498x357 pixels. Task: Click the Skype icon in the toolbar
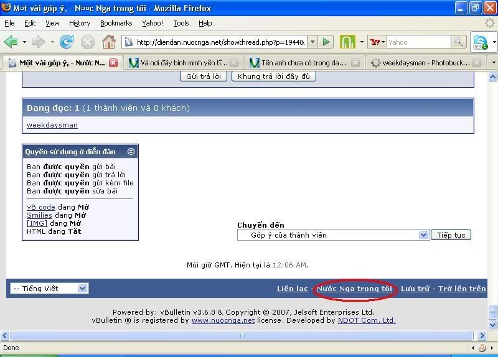point(480,42)
